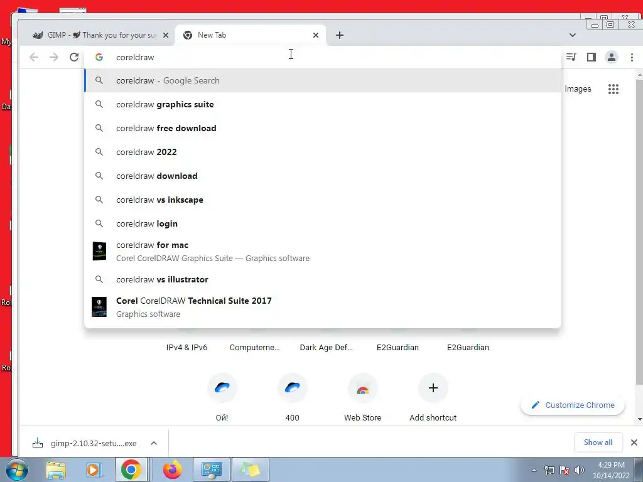Select the coreldraw for mac suggestion

tap(323, 251)
